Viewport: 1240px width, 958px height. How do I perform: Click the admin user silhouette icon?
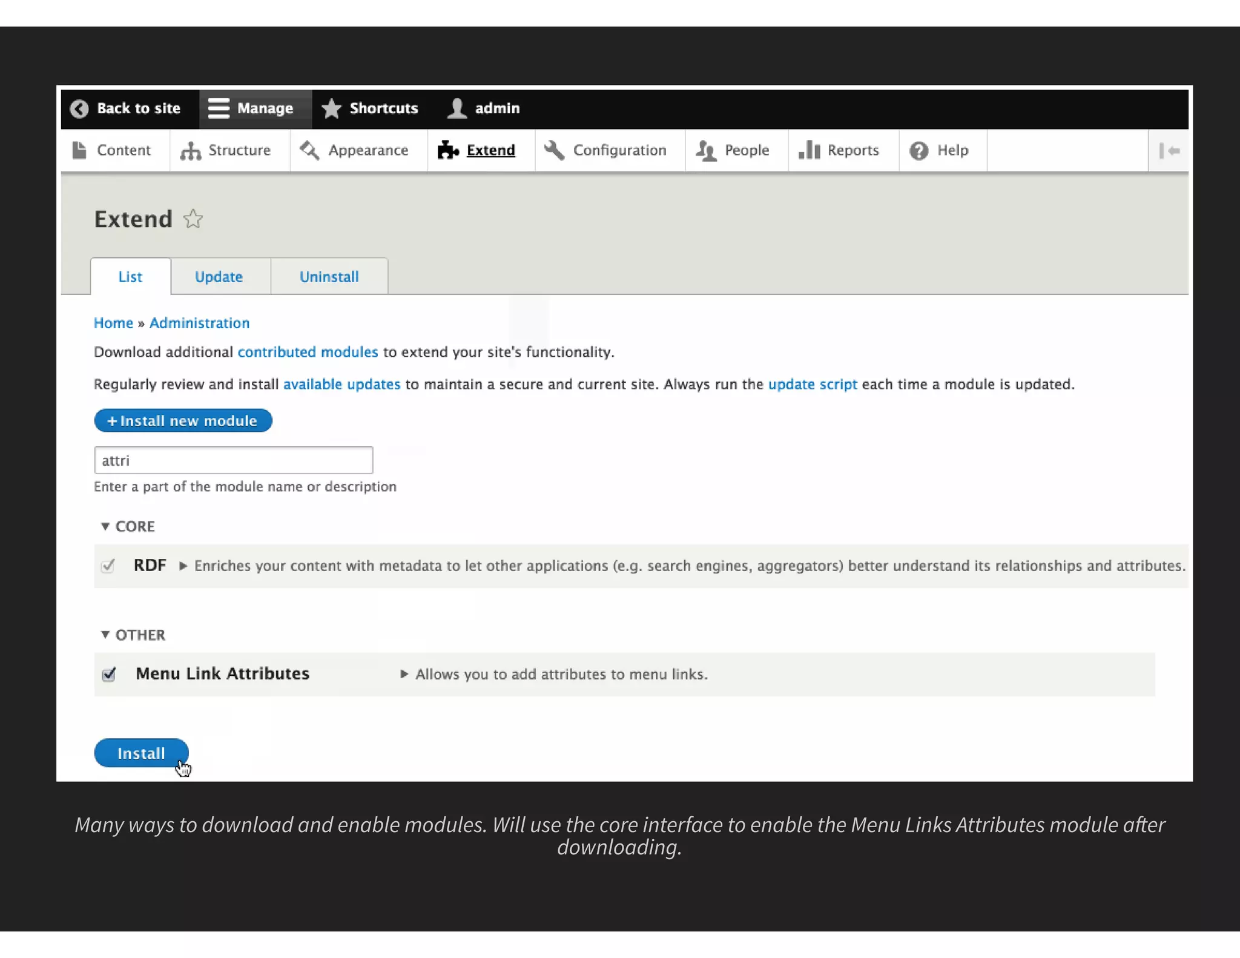(x=457, y=108)
